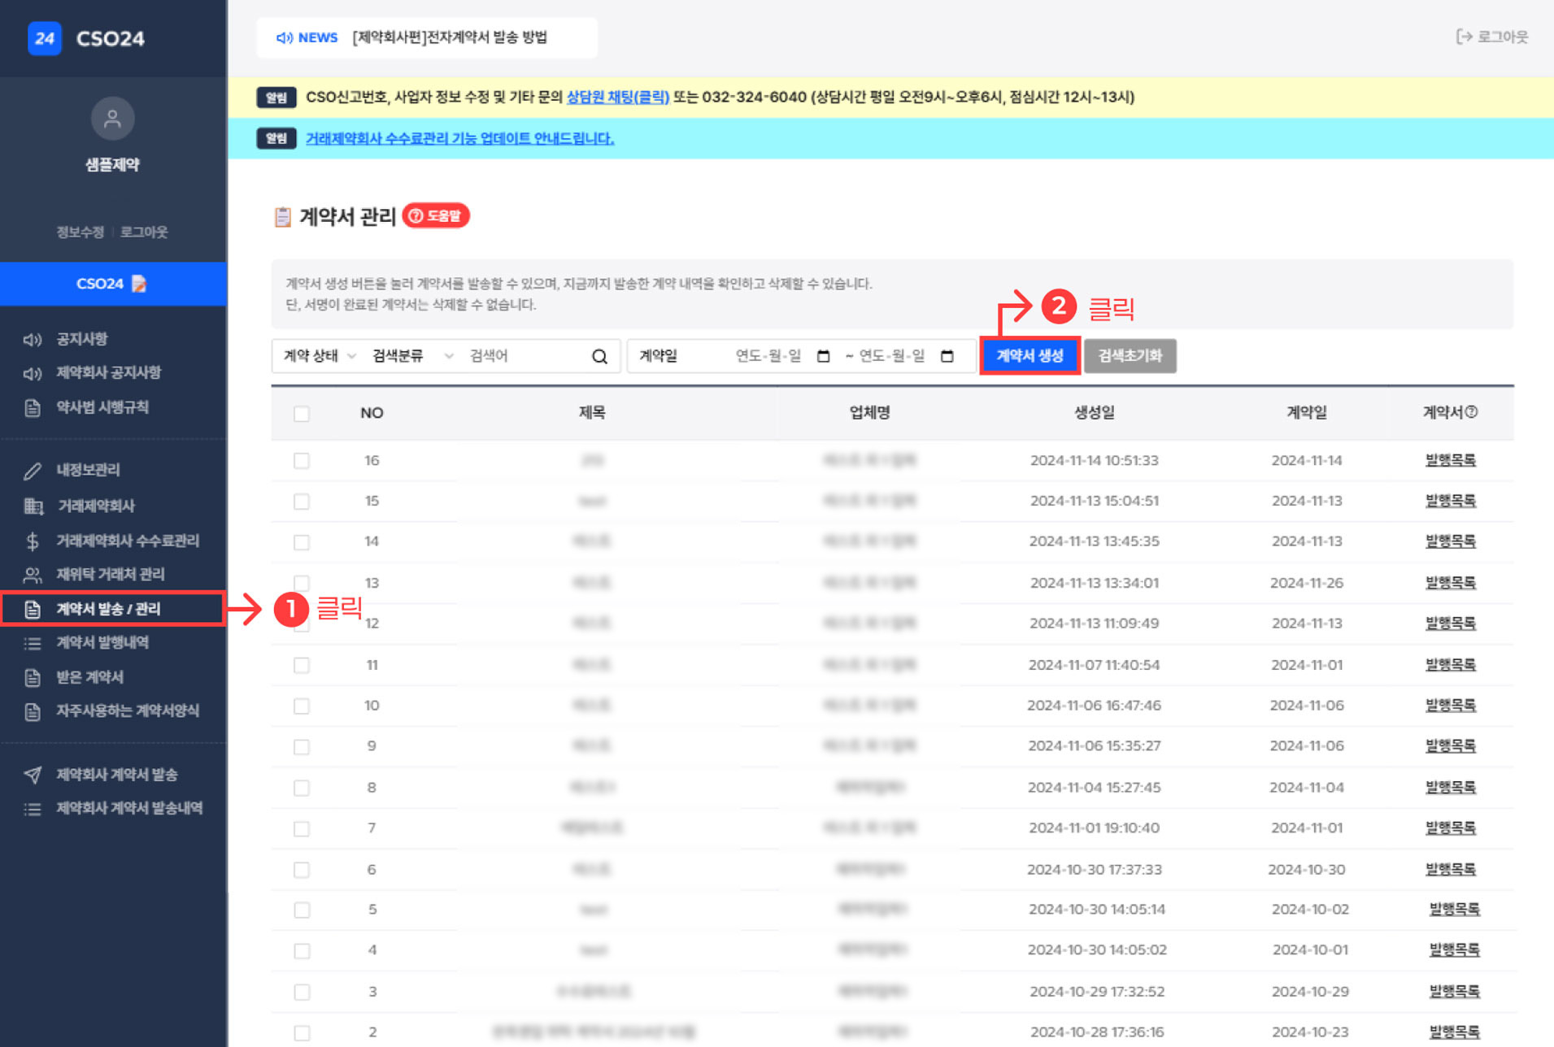1554x1047 pixels.
Task: Check the checkbox for row NO 10
Action: click(302, 706)
